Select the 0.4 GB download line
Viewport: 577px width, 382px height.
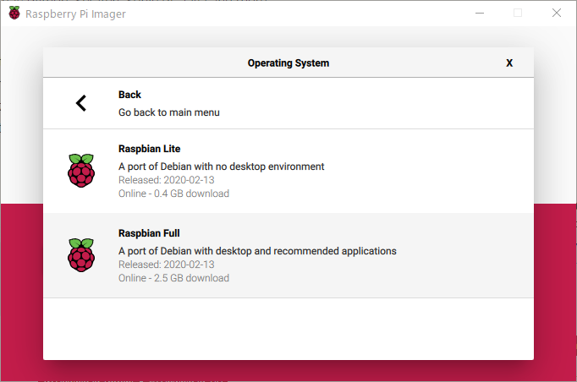click(173, 194)
